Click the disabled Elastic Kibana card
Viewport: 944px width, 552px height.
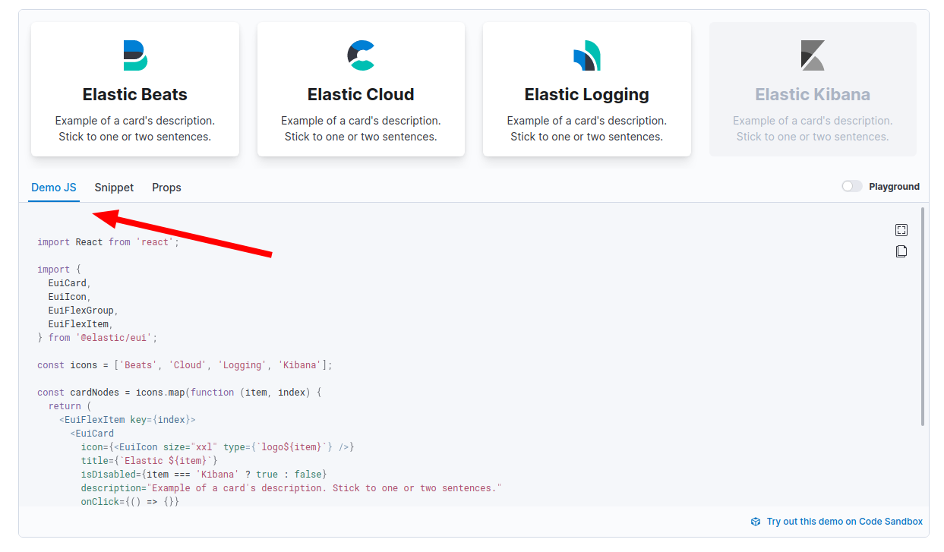[813, 89]
